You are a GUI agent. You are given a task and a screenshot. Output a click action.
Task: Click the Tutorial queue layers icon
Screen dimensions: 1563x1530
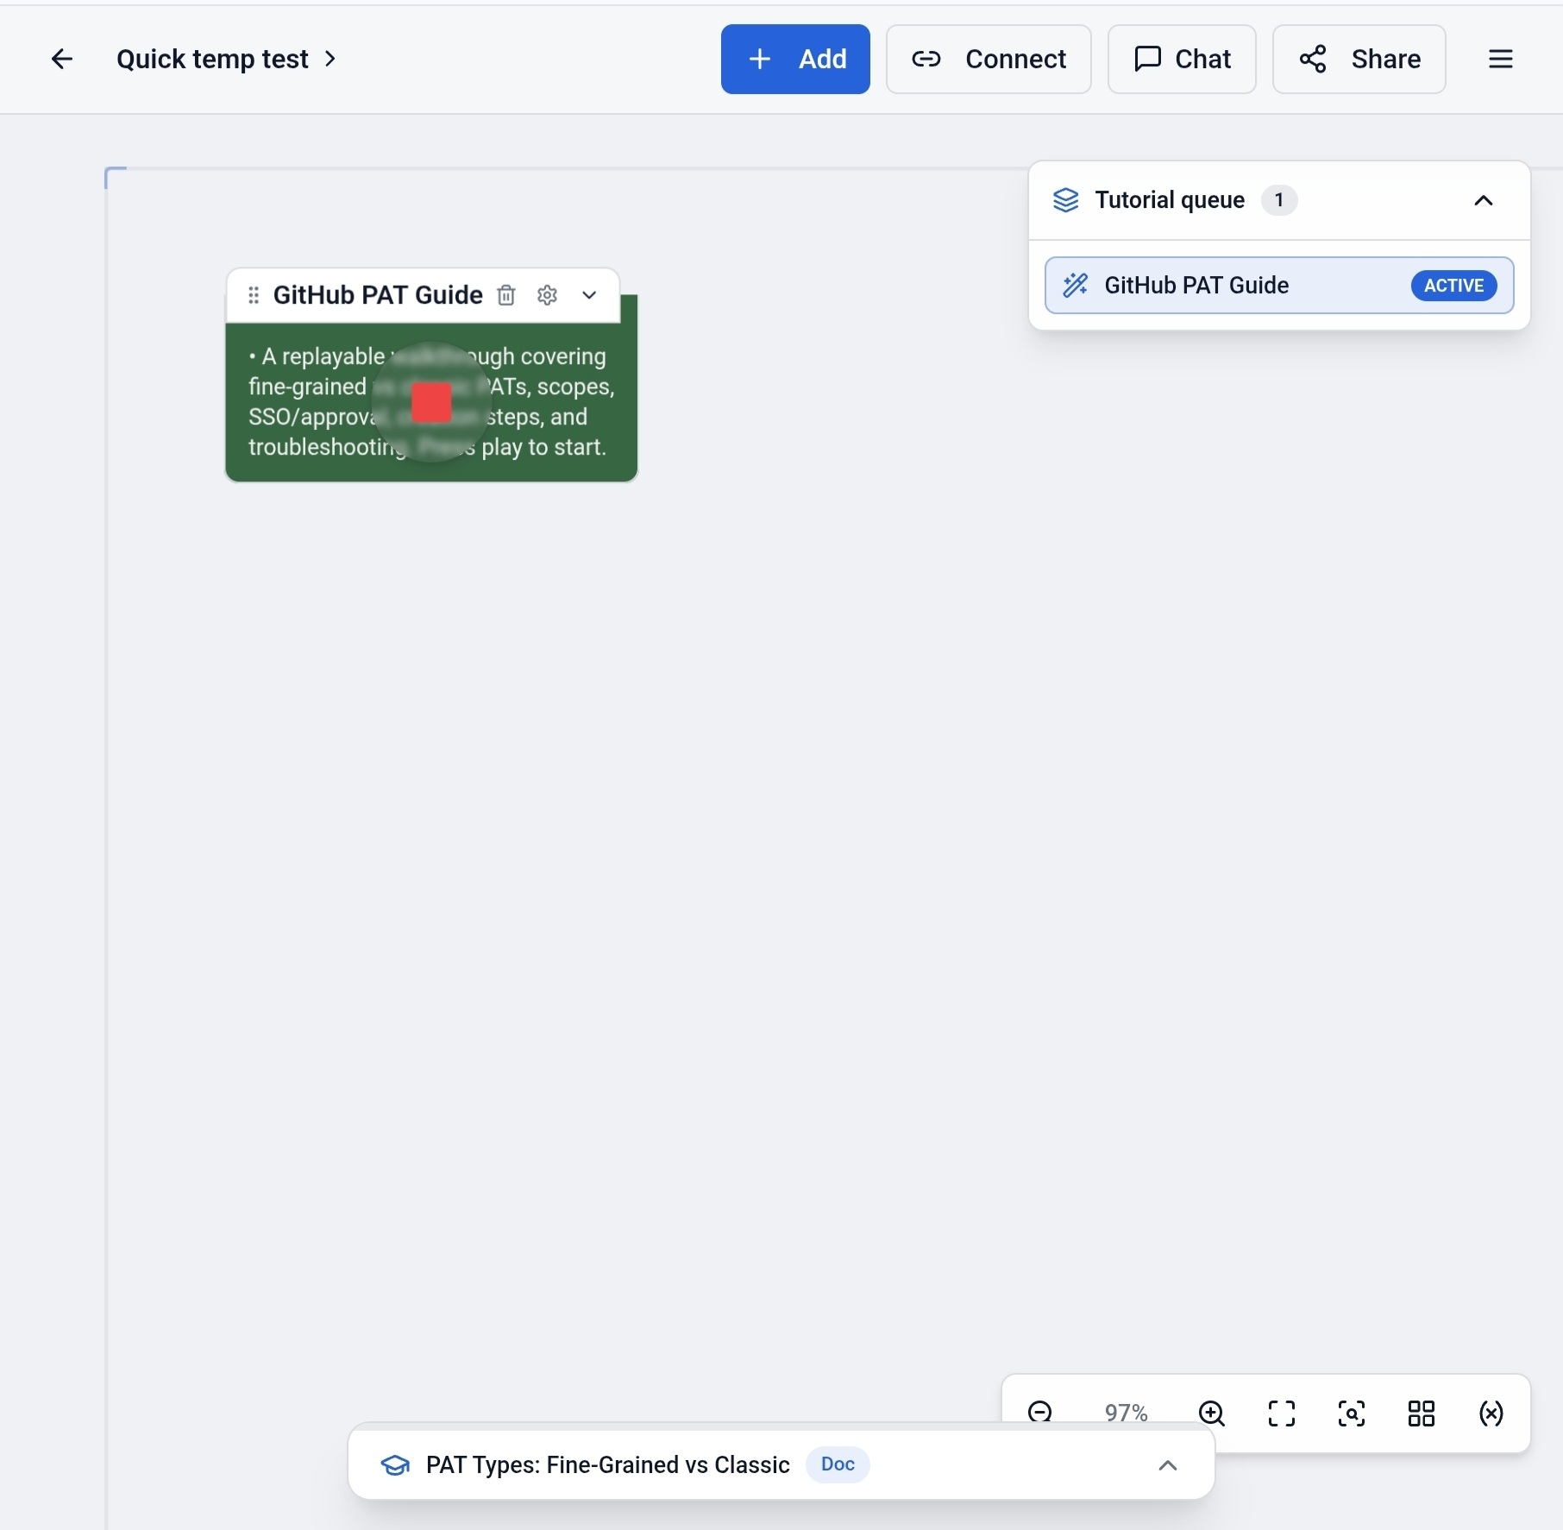point(1065,200)
